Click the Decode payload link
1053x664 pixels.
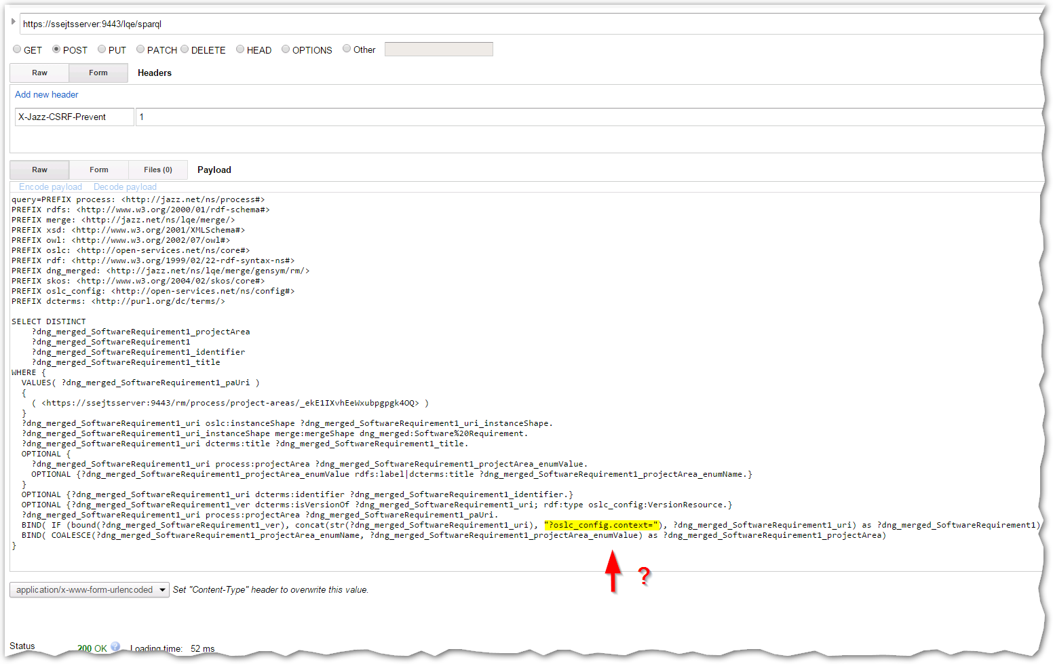(x=125, y=187)
